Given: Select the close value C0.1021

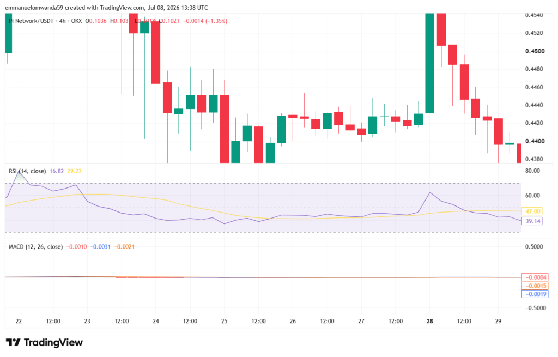Looking at the screenshot, I should coord(169,21).
